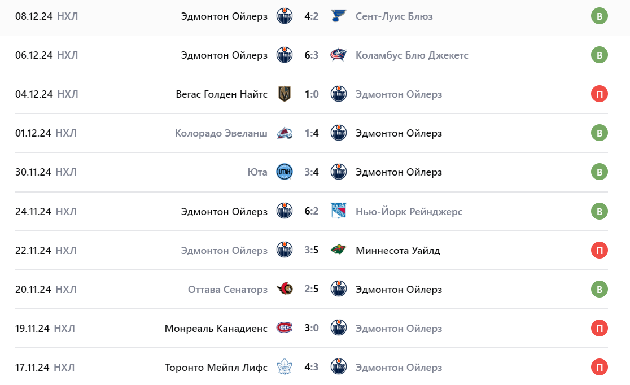Click the Columbus Blue Jackets logo
The height and width of the screenshot is (385, 630).
pos(339,55)
